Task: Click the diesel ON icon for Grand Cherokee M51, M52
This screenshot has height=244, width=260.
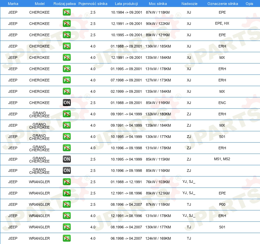Action: [66, 159]
